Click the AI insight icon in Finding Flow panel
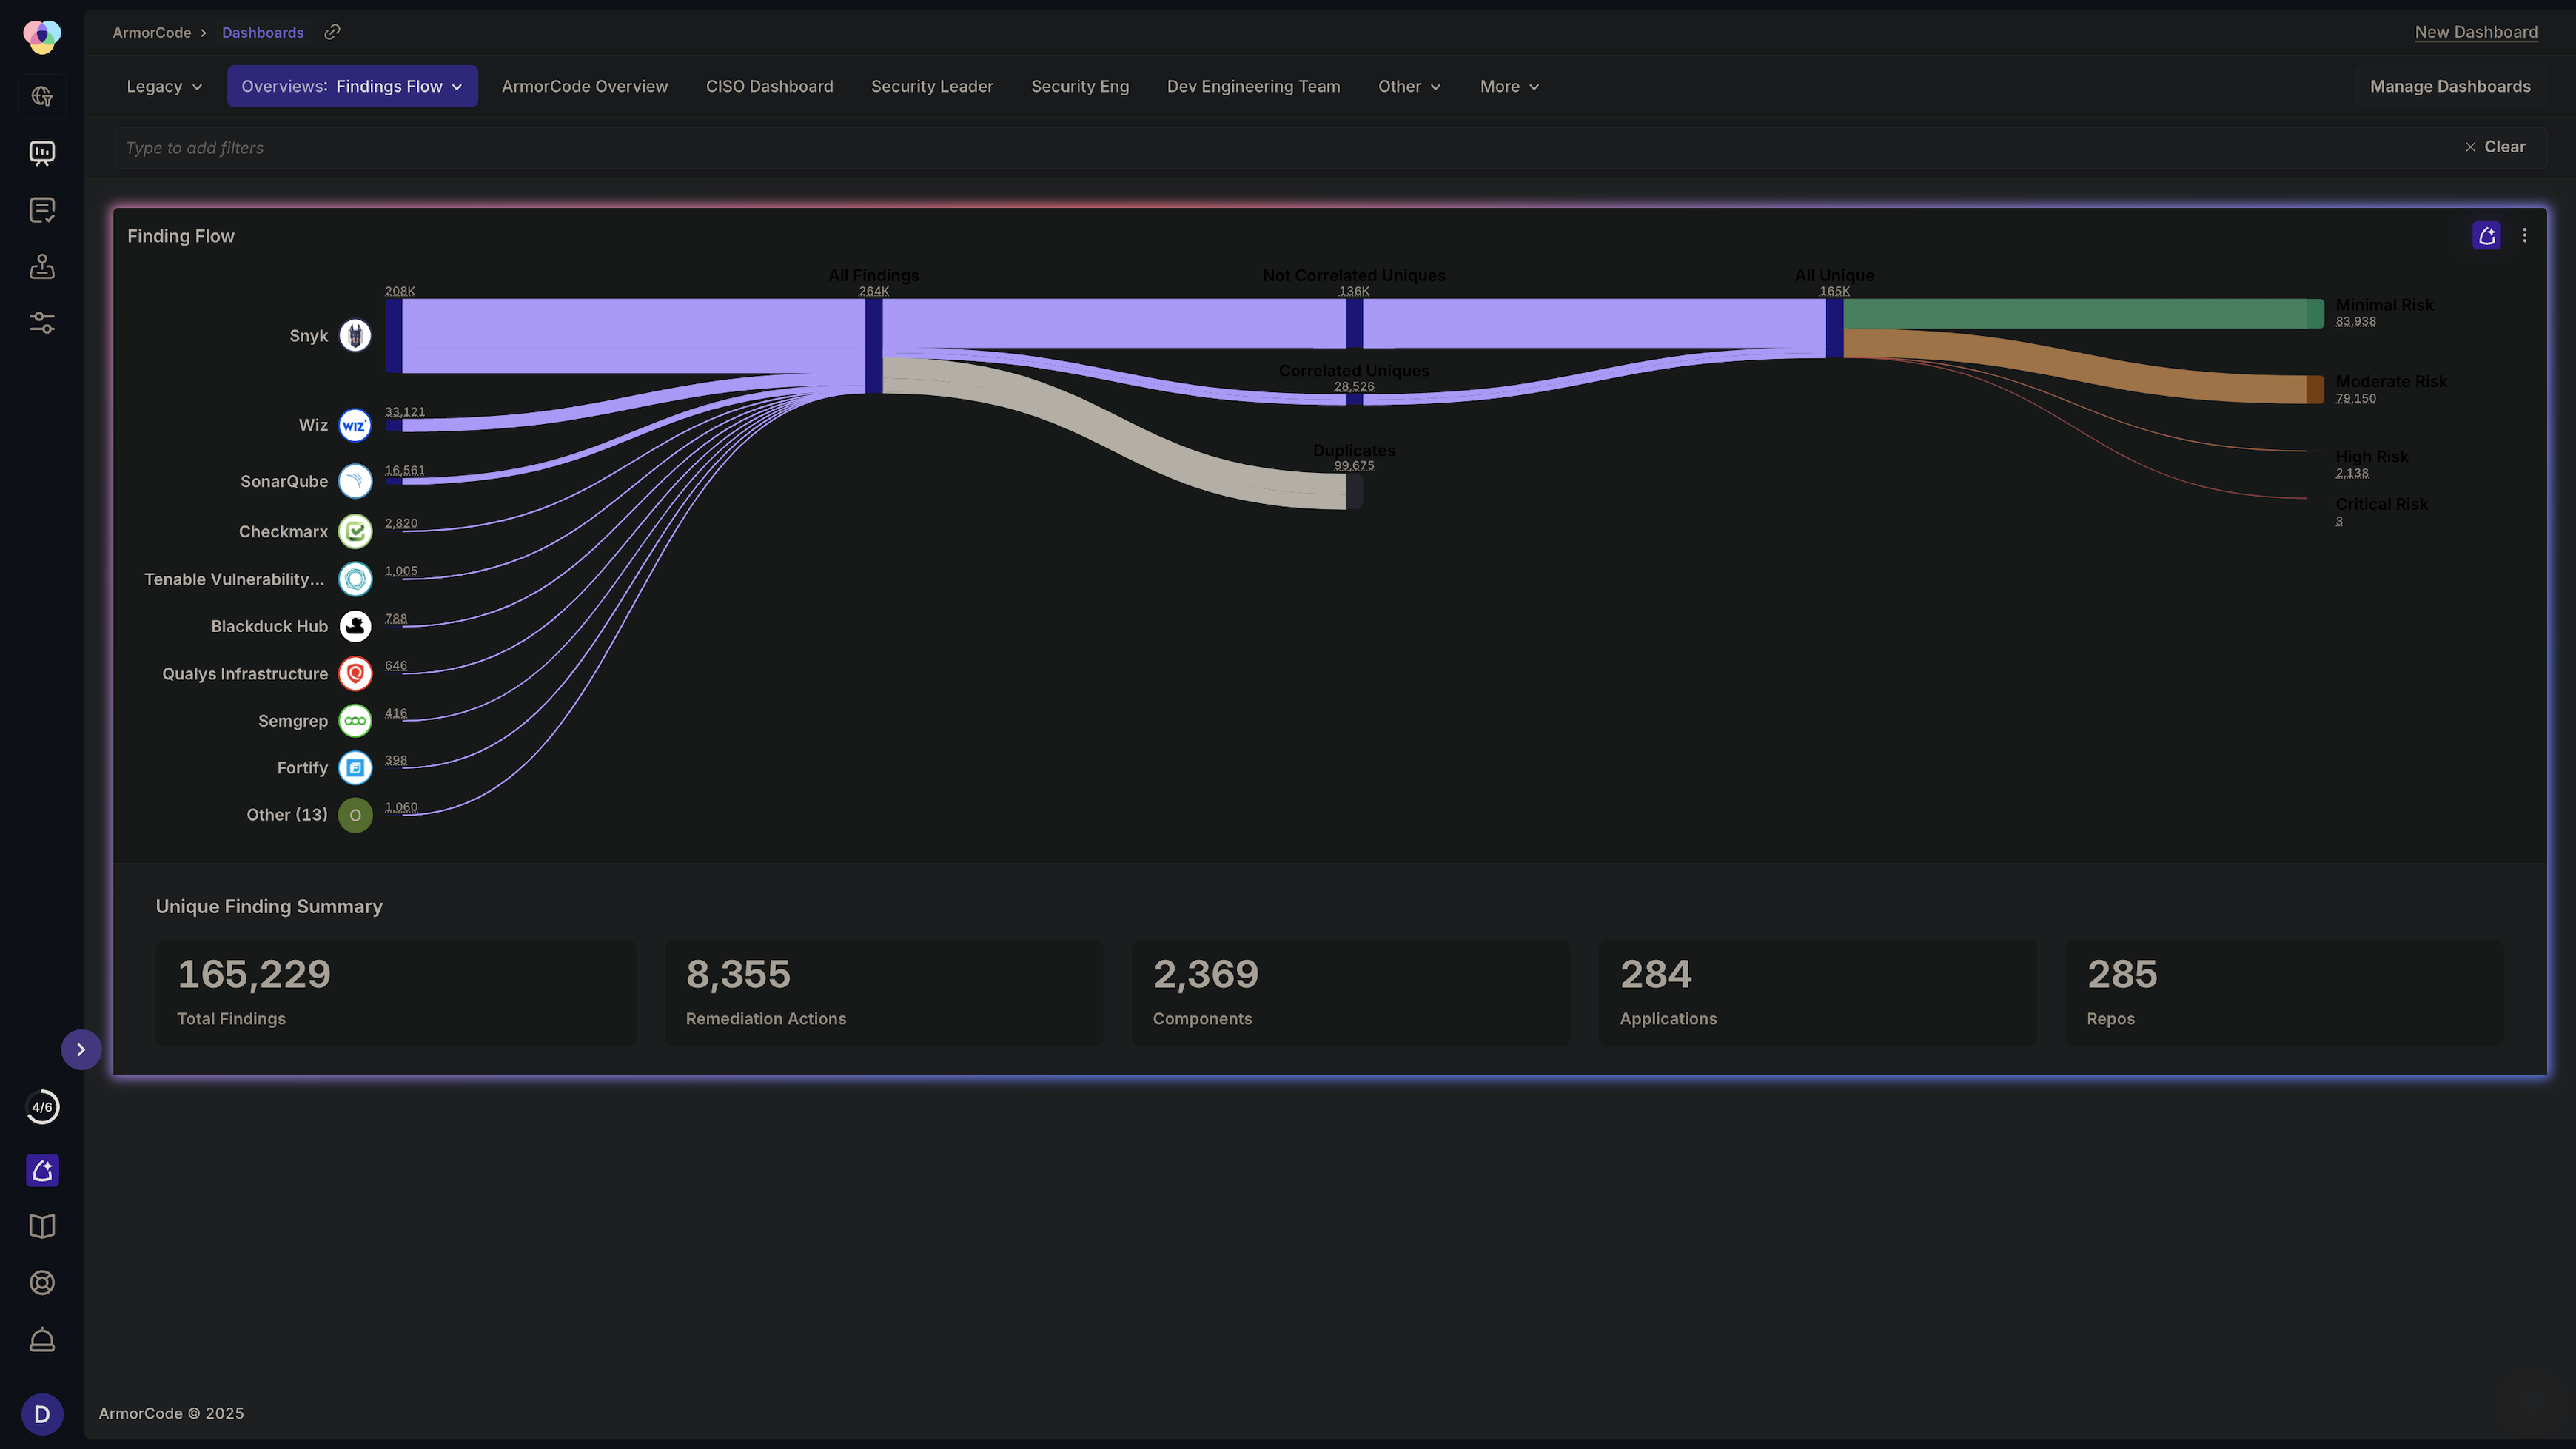Viewport: 2576px width, 1449px height. coord(2486,236)
